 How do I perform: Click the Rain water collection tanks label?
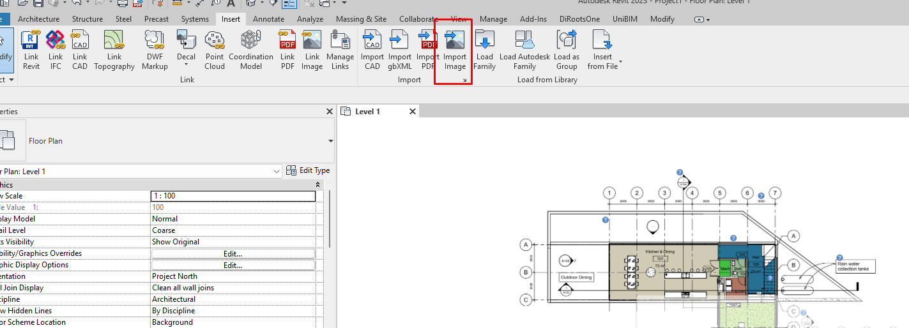[855, 266]
